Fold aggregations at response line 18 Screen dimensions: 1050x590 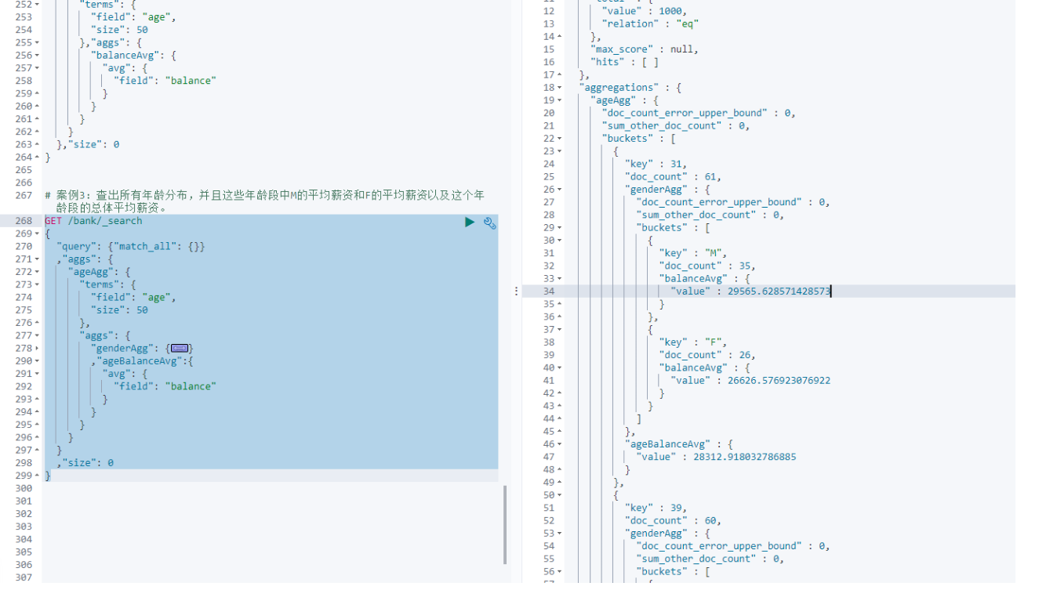click(x=559, y=87)
